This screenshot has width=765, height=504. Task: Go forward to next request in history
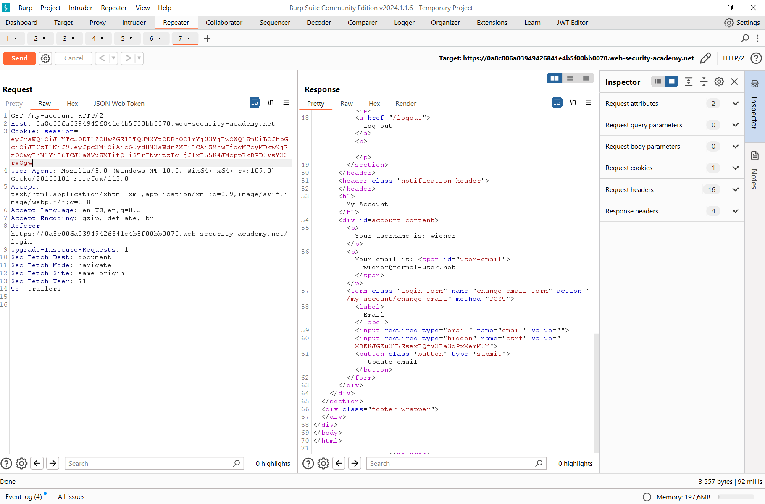pos(128,58)
